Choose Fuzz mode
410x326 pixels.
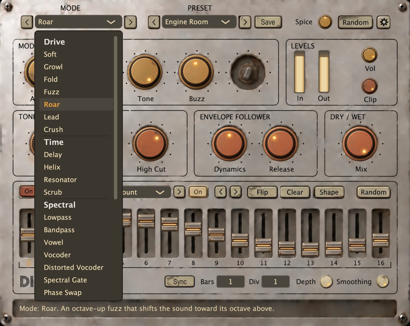pos(76,92)
